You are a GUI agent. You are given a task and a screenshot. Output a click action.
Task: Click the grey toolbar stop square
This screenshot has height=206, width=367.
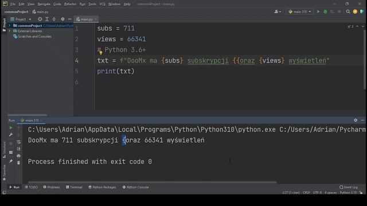point(339,11)
